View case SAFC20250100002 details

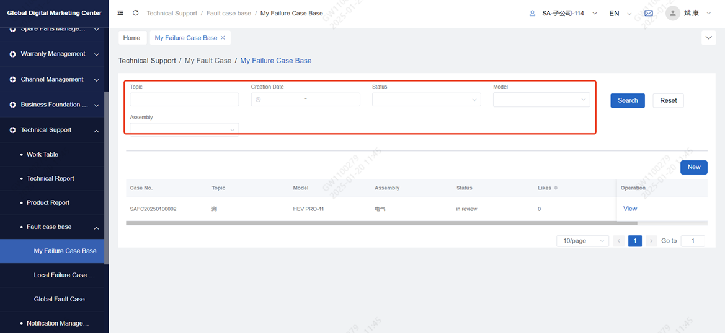click(630, 209)
